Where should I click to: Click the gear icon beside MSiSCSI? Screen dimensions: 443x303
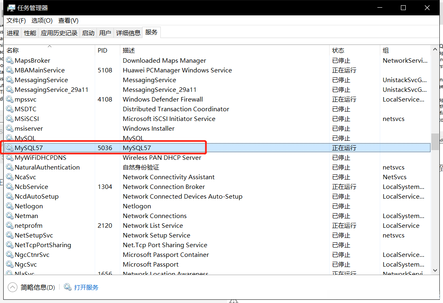(10, 119)
